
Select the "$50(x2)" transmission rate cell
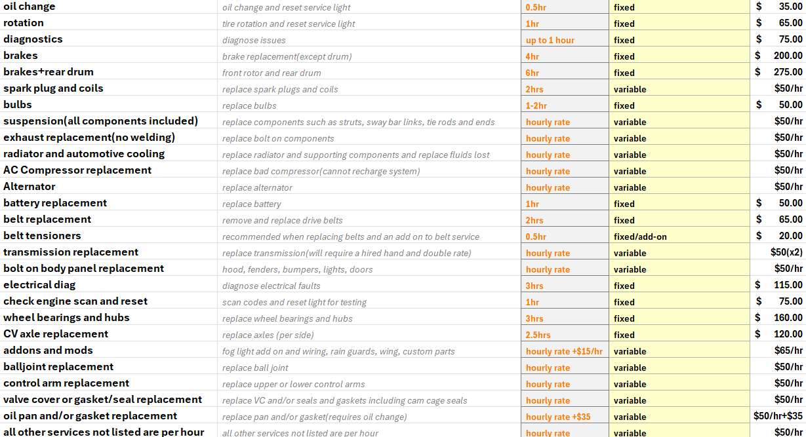click(x=778, y=252)
